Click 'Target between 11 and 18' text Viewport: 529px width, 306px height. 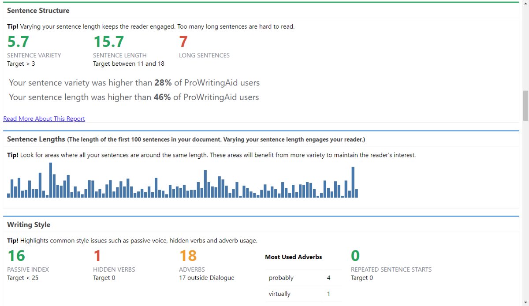pyautogui.click(x=129, y=63)
